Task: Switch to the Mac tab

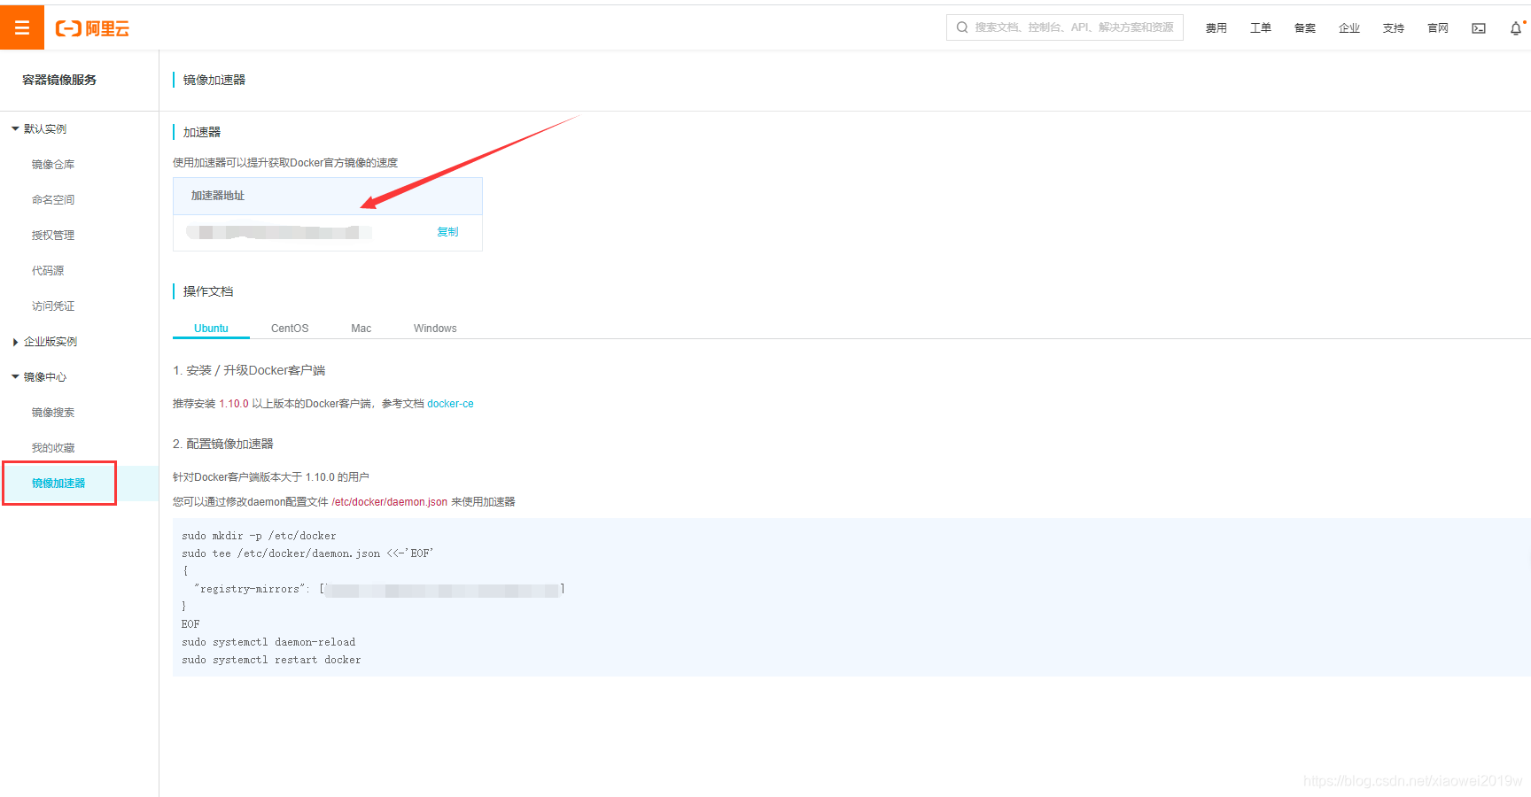Action: coord(361,329)
